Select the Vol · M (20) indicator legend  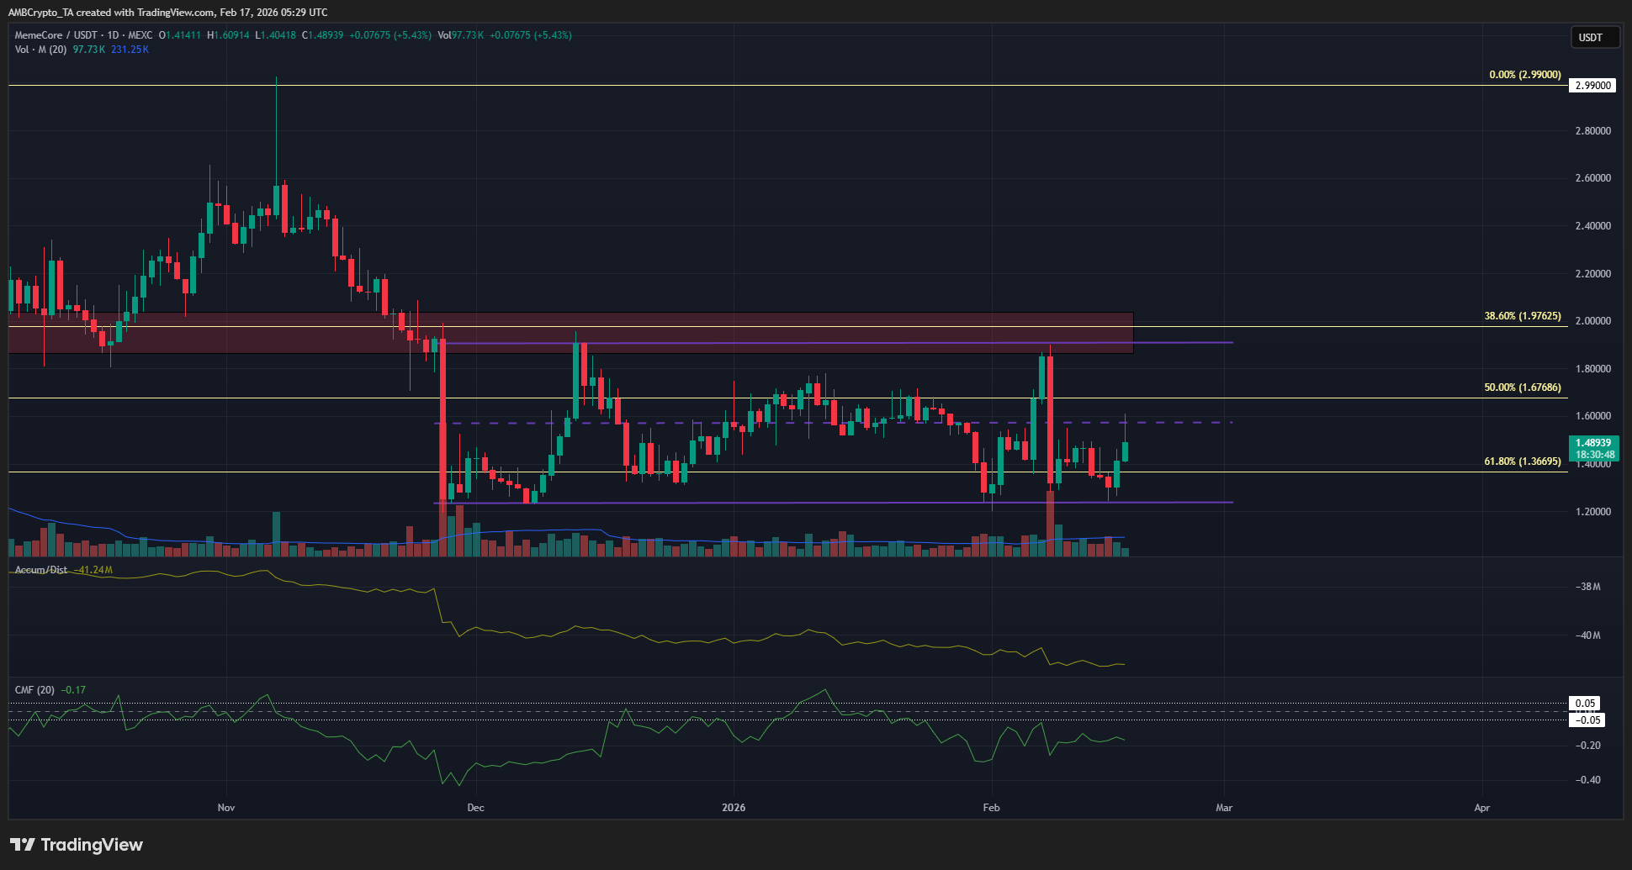click(40, 50)
